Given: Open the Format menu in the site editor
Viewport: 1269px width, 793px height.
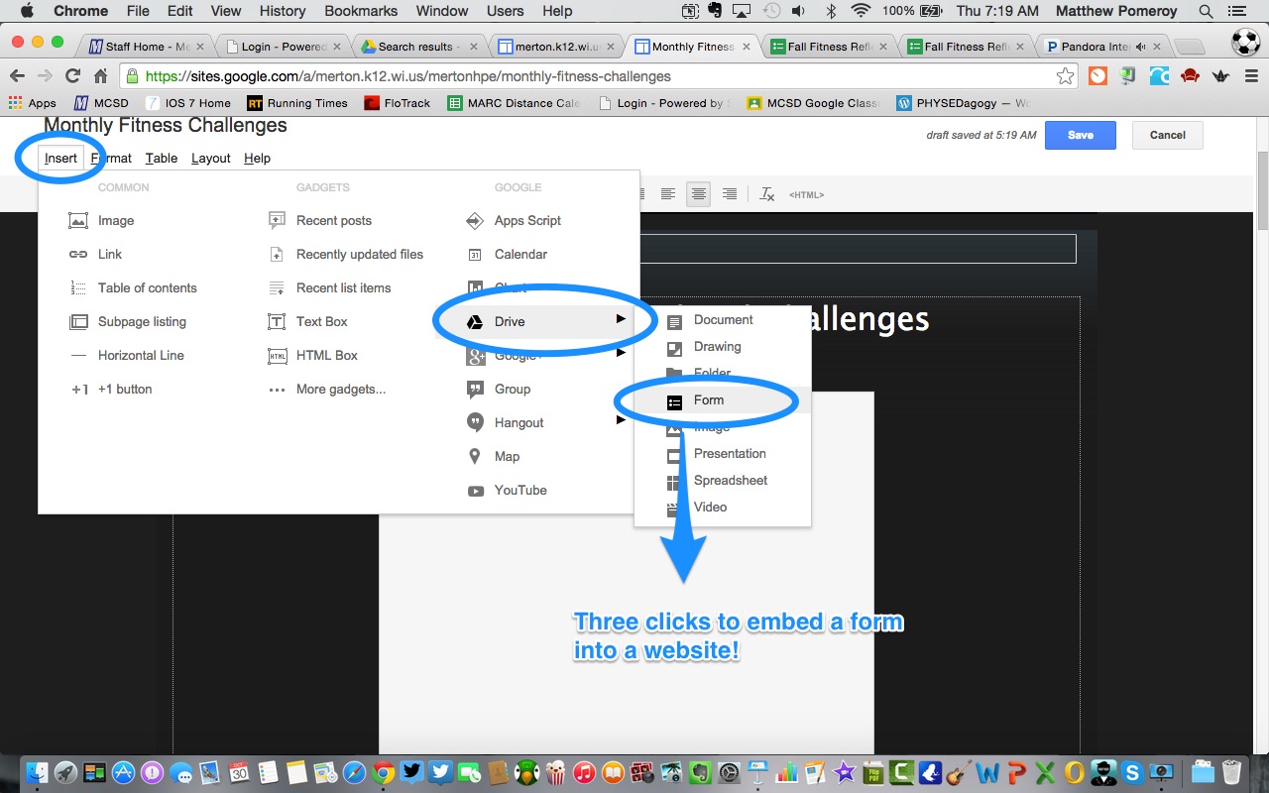Looking at the screenshot, I should [111, 158].
